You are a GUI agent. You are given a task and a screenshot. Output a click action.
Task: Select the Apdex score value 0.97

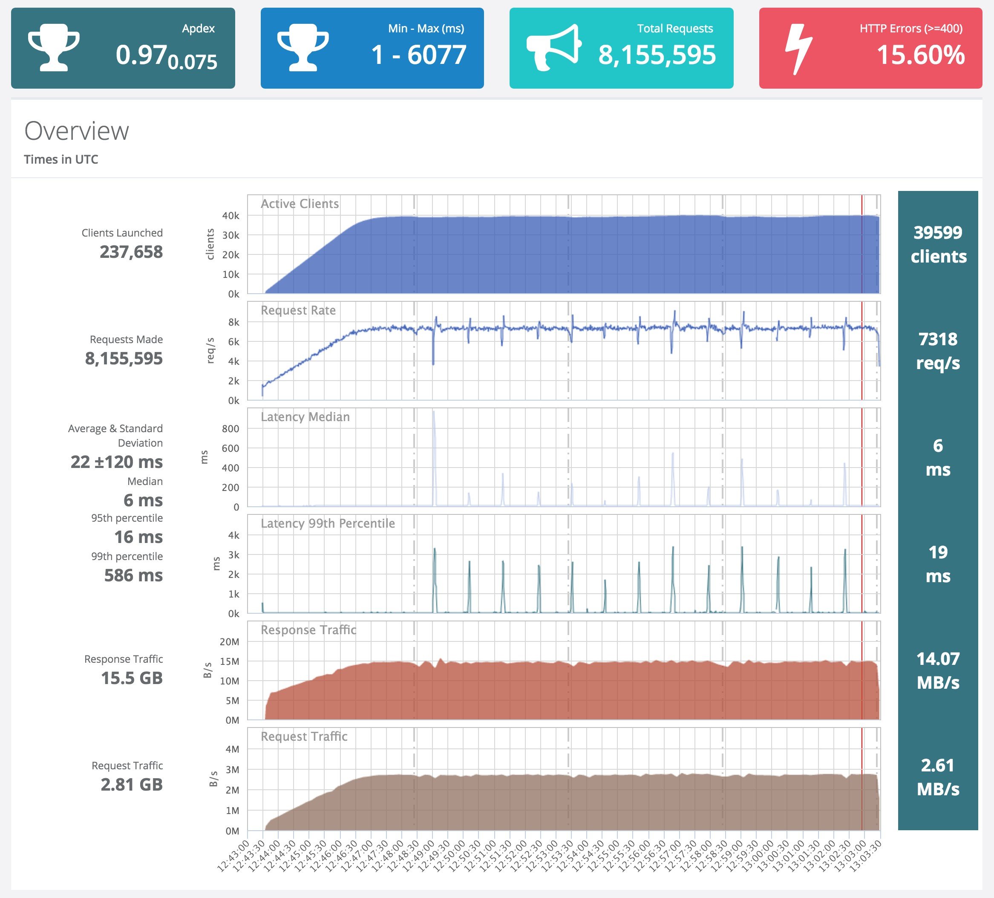coord(141,55)
